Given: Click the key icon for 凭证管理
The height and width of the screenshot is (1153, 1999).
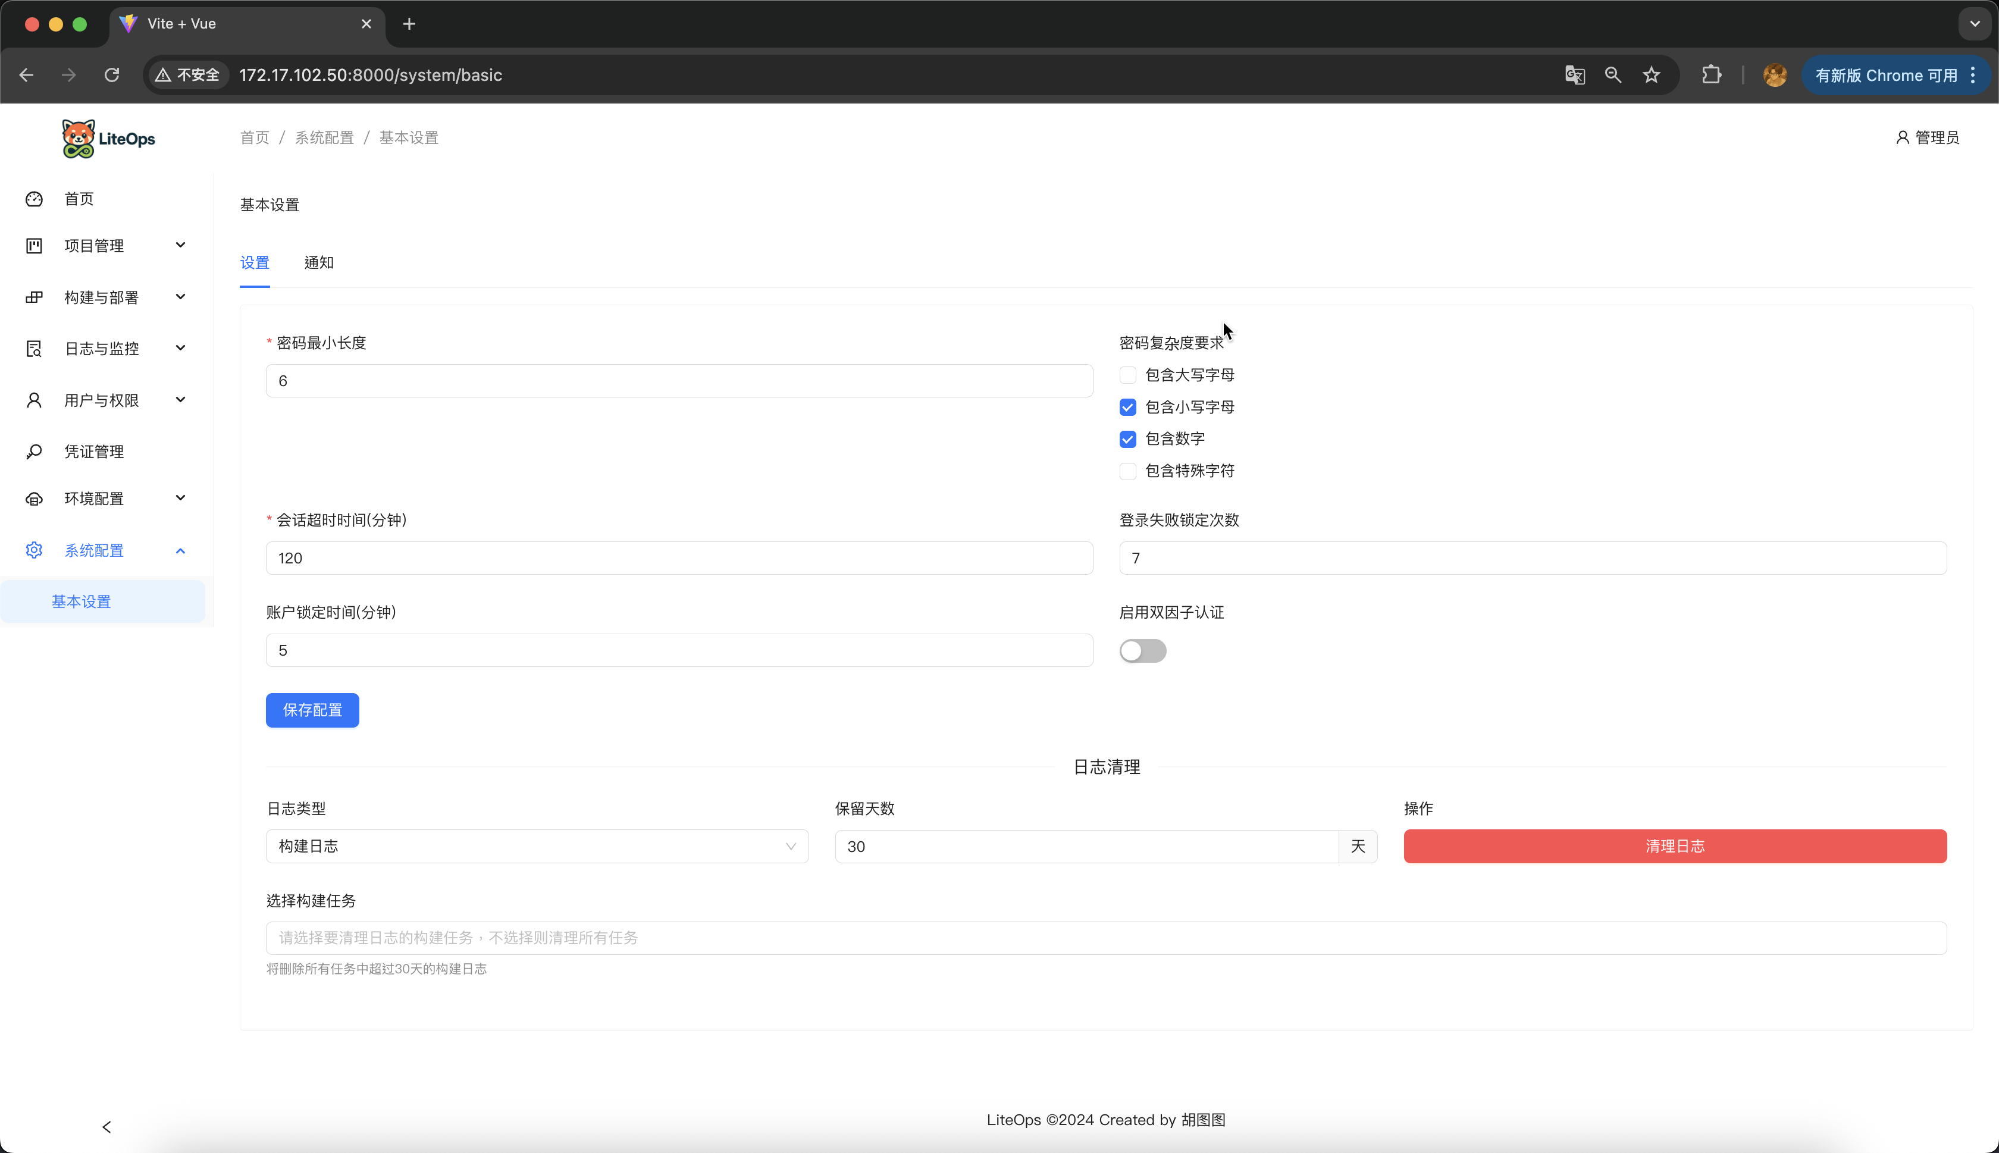Looking at the screenshot, I should [x=34, y=452].
